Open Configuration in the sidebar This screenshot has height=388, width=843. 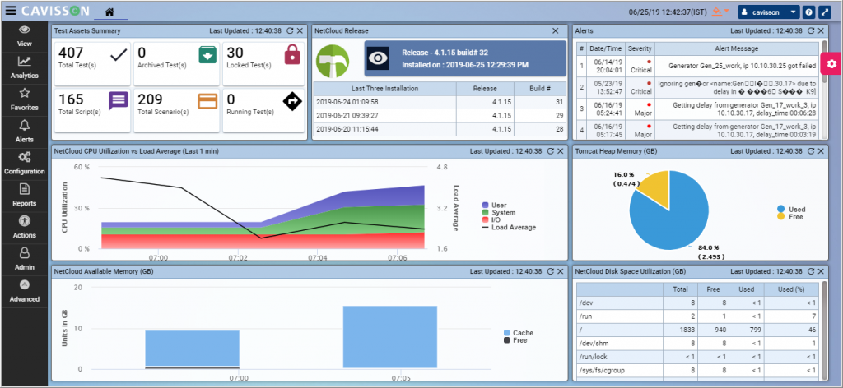(24, 163)
